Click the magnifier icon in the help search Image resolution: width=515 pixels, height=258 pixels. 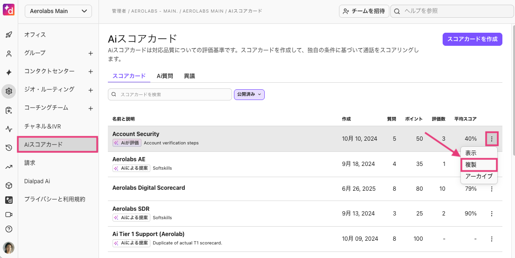pyautogui.click(x=397, y=11)
